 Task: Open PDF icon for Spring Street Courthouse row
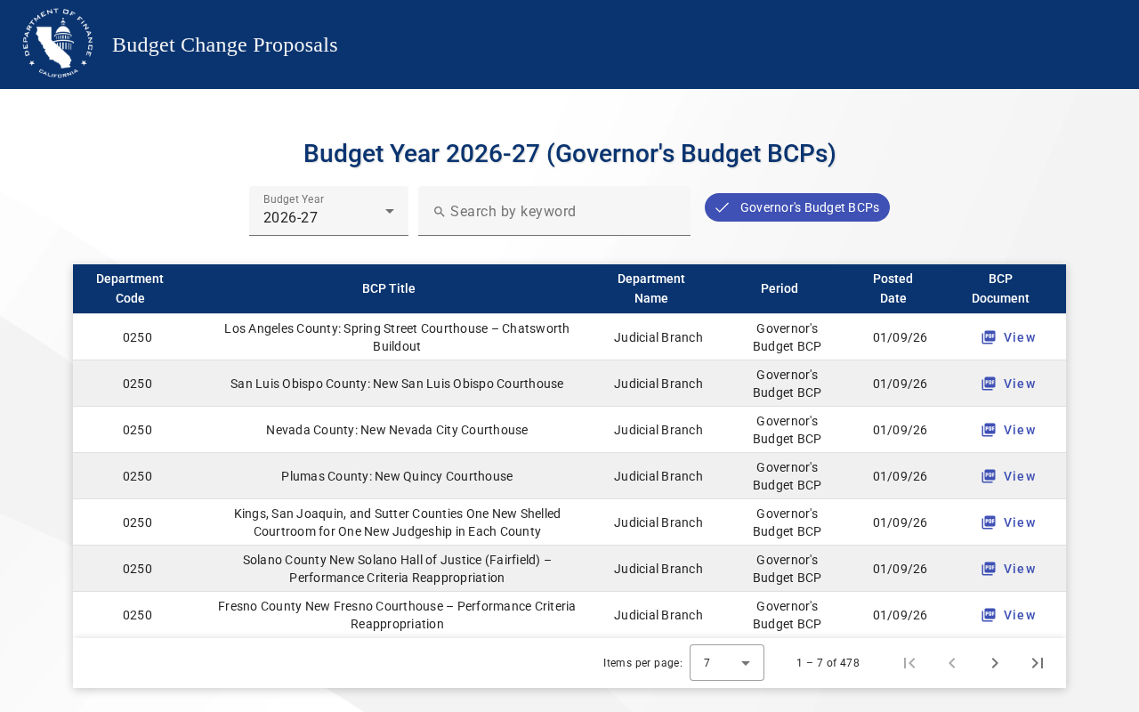pos(989,337)
